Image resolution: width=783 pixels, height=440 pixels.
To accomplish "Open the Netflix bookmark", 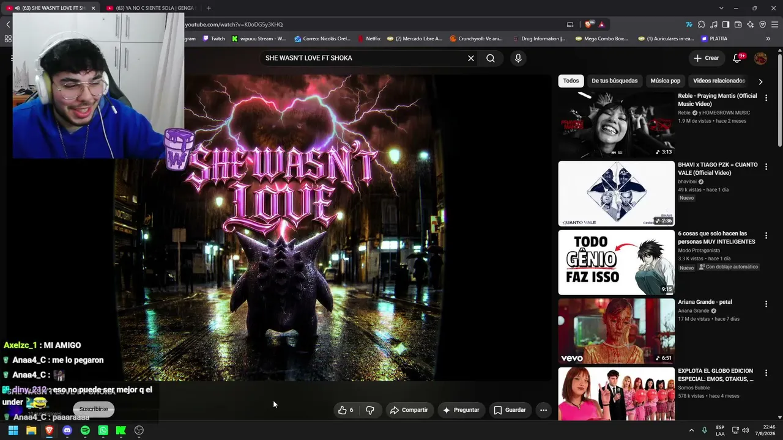I will point(369,38).
